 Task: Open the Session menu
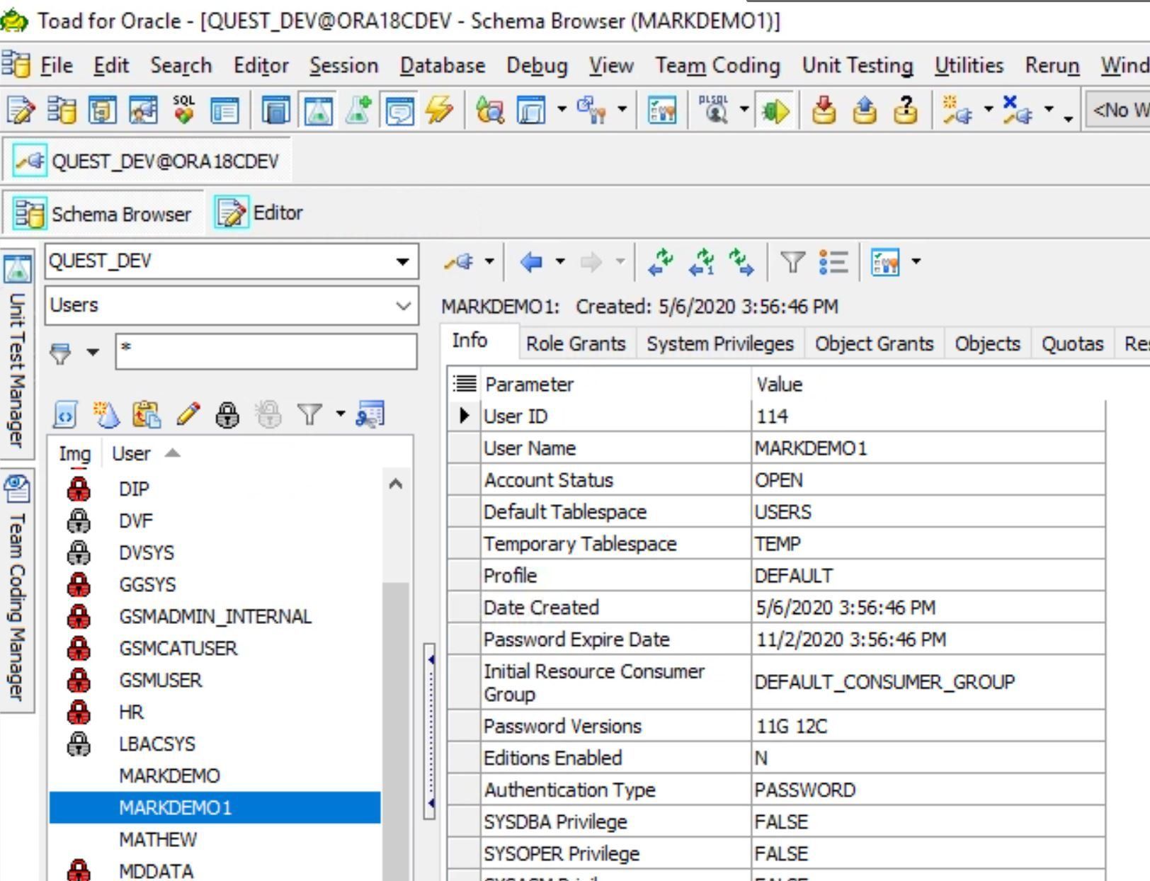[x=344, y=66]
